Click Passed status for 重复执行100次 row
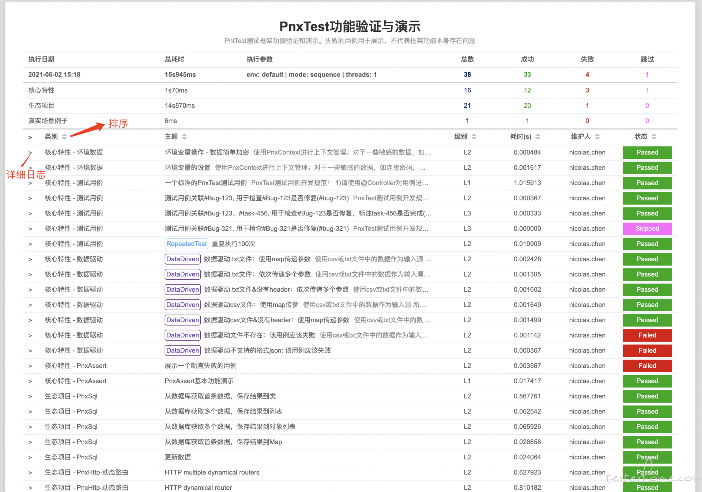The image size is (702, 492). pos(647,244)
